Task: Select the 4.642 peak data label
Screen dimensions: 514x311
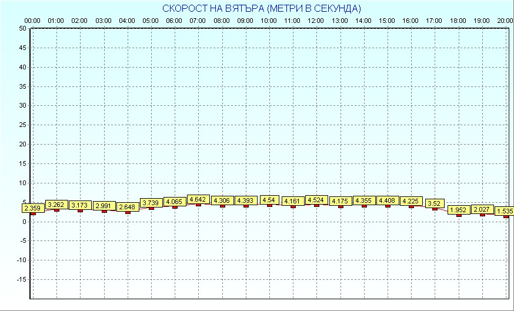Action: coord(198,200)
